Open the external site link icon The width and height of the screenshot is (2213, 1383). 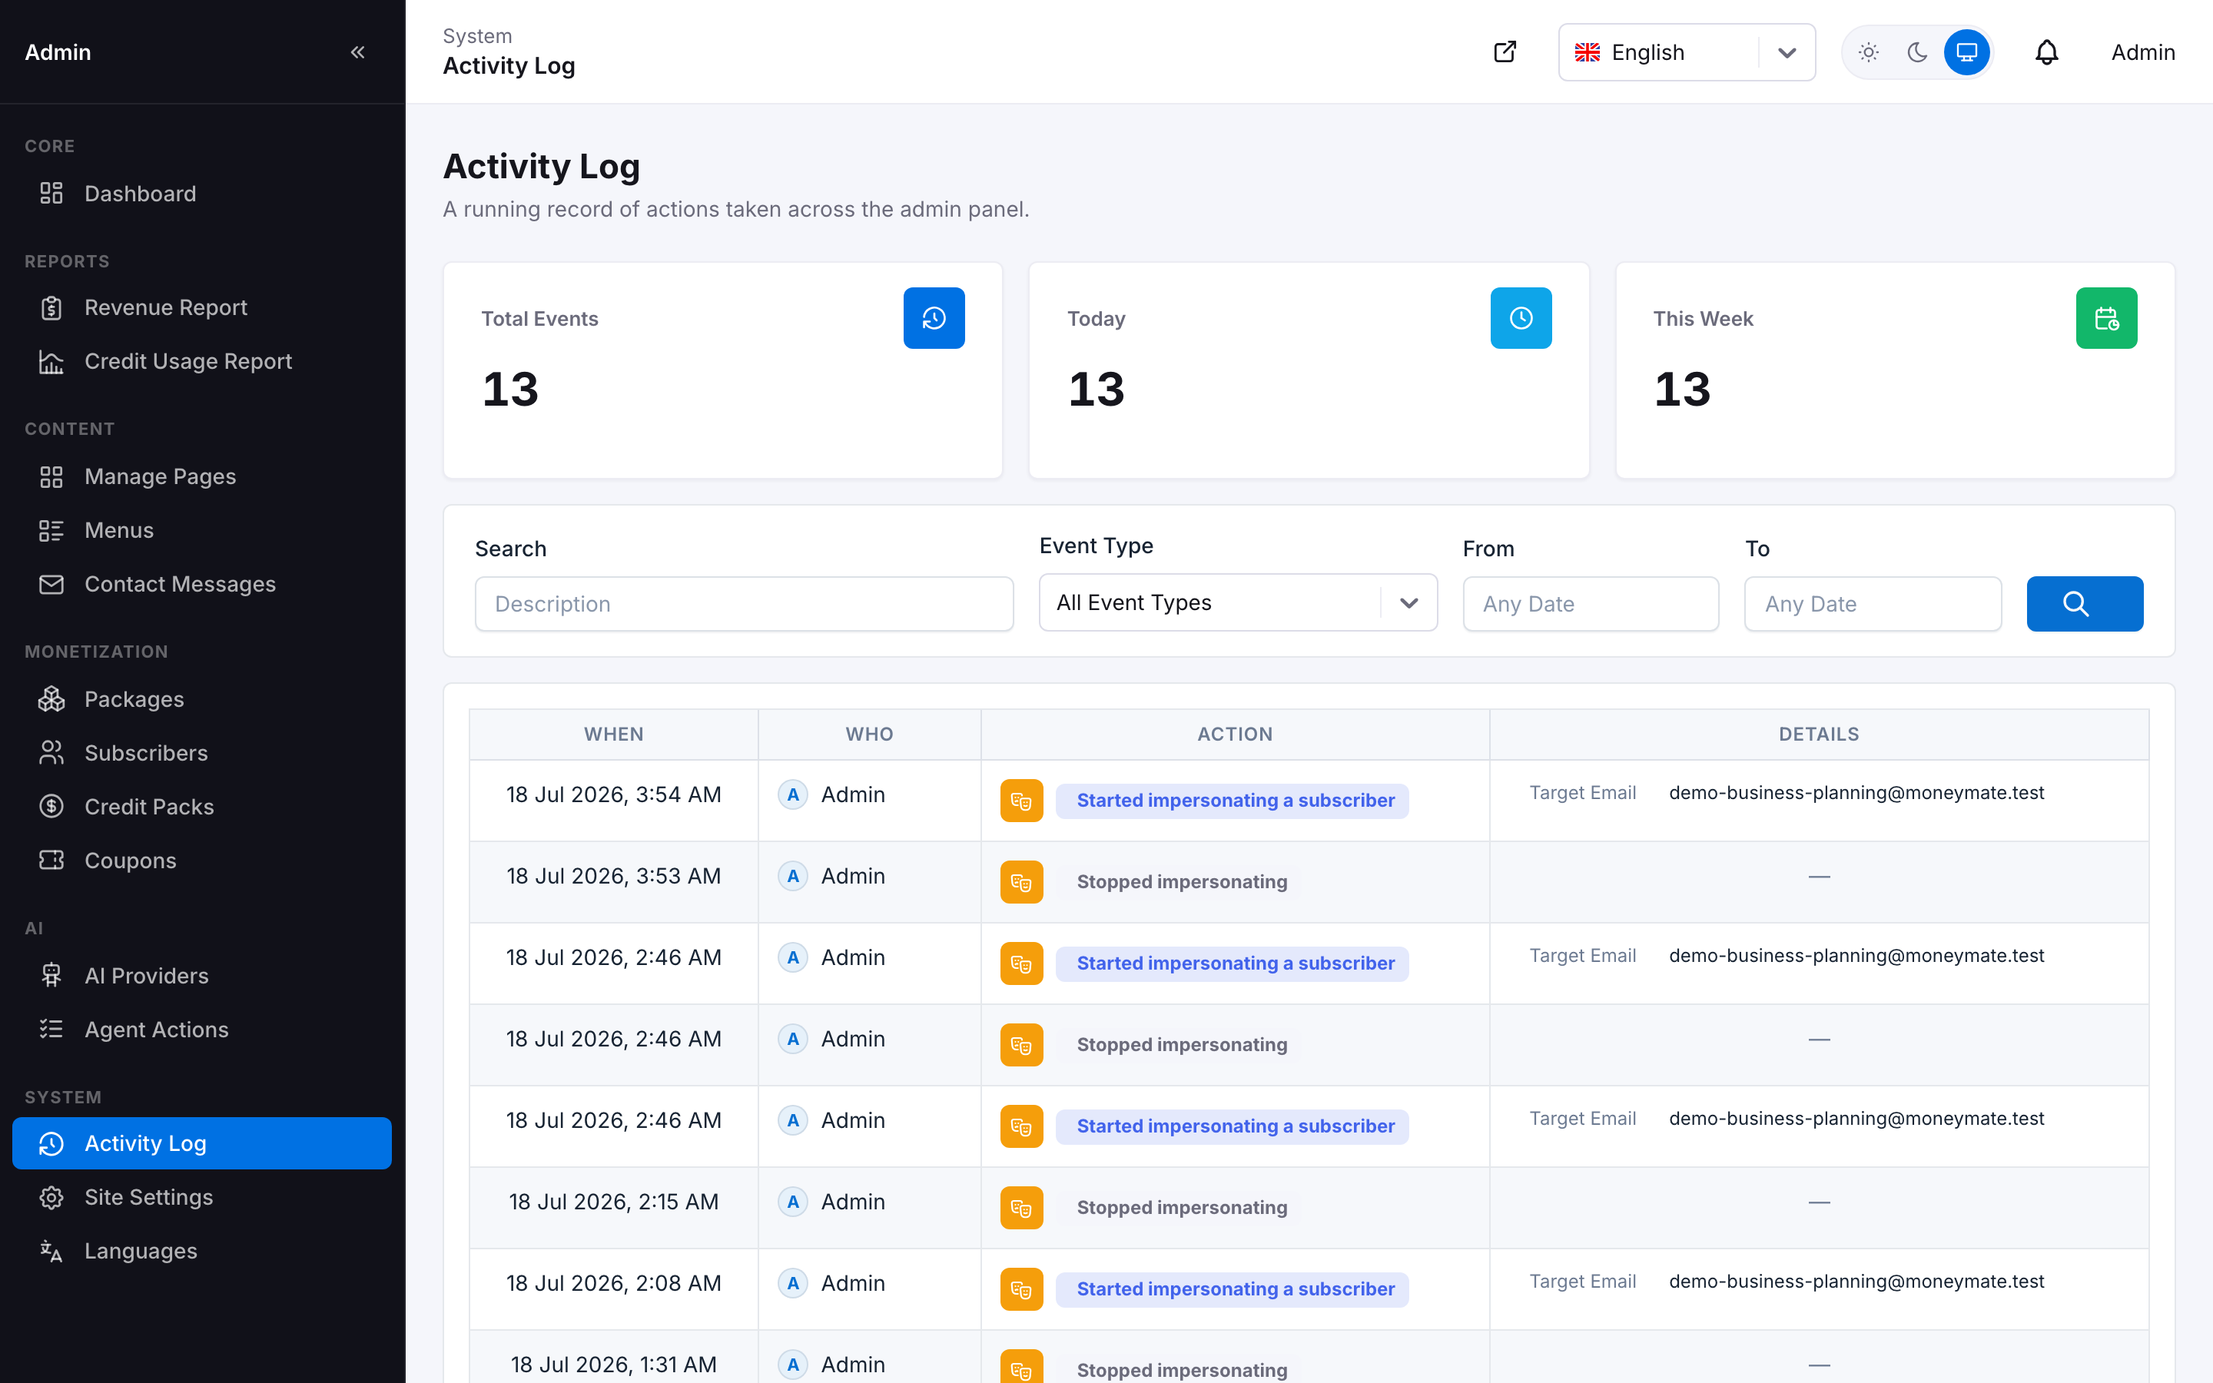[1505, 52]
